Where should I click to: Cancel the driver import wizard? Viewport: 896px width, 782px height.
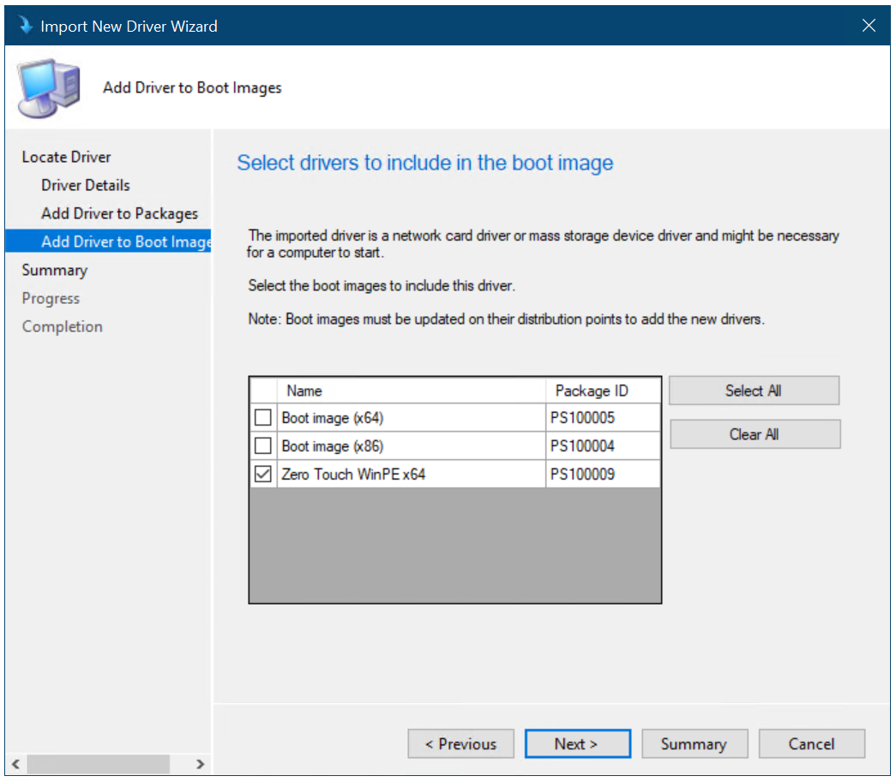pyautogui.click(x=811, y=744)
